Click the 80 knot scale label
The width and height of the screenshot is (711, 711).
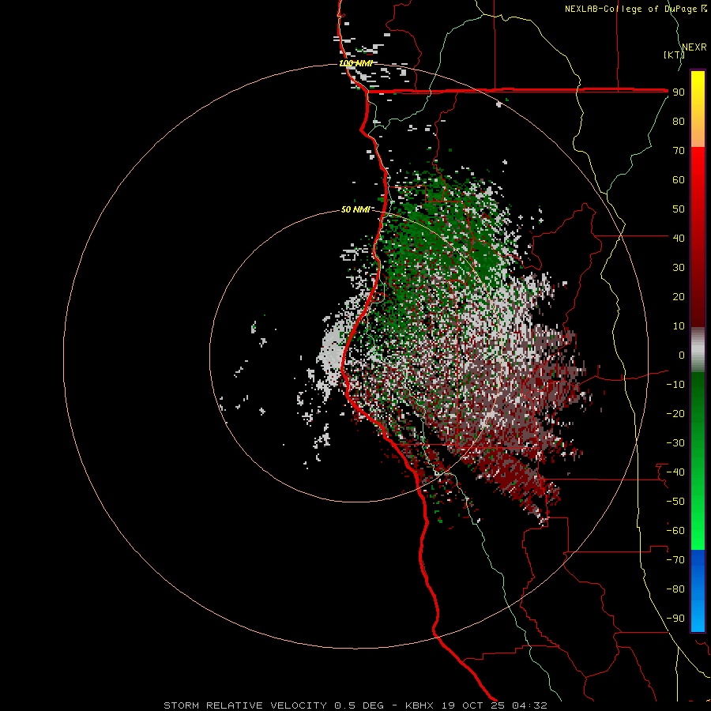[679, 121]
